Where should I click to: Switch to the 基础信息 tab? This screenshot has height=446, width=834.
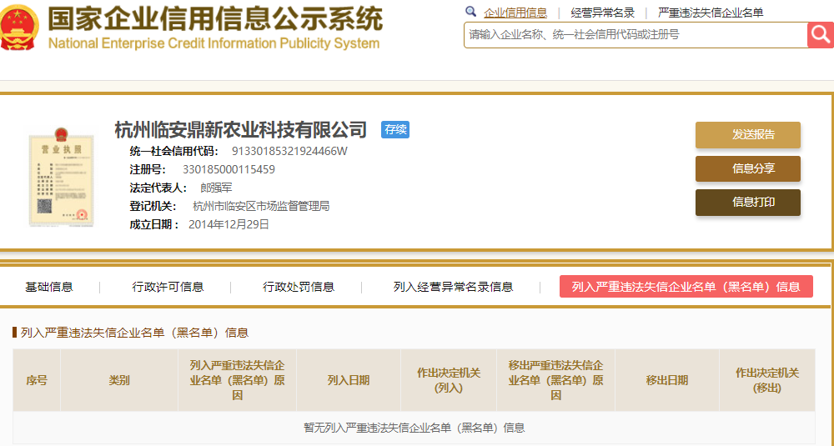49,287
